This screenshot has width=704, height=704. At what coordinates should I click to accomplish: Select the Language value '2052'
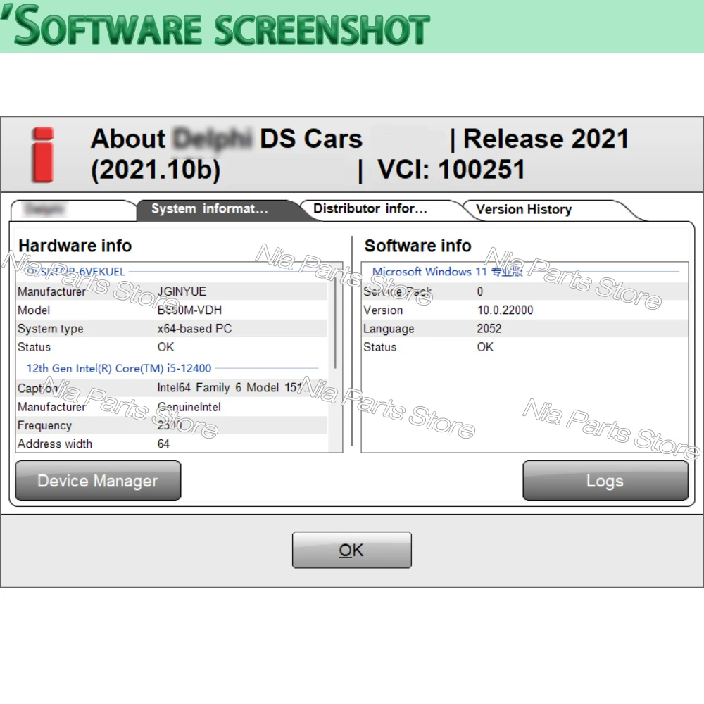coord(489,329)
